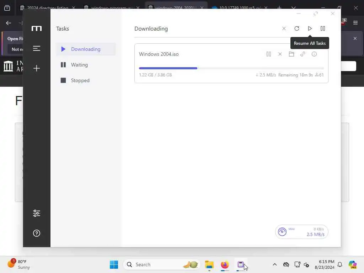Go back in the Firefox browser
This screenshot has width=364, height=273.
pos(9,23)
